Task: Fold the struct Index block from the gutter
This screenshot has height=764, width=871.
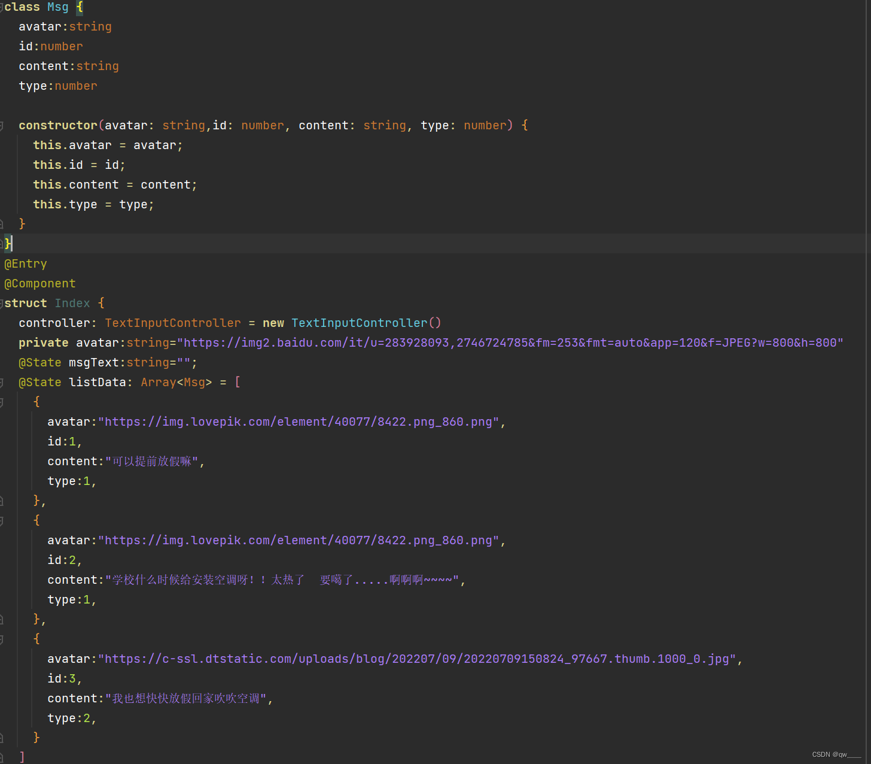Action: coord(2,304)
